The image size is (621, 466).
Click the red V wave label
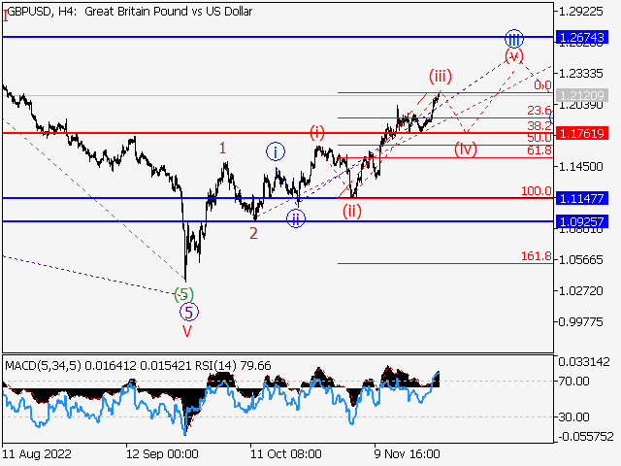tap(187, 331)
